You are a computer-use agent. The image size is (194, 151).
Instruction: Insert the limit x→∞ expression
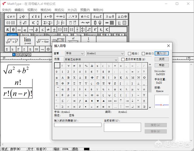coord(28,41)
